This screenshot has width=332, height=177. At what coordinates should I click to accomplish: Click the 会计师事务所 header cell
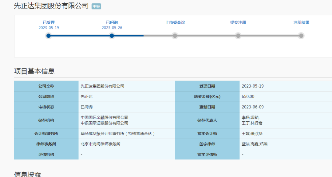(x=46, y=134)
